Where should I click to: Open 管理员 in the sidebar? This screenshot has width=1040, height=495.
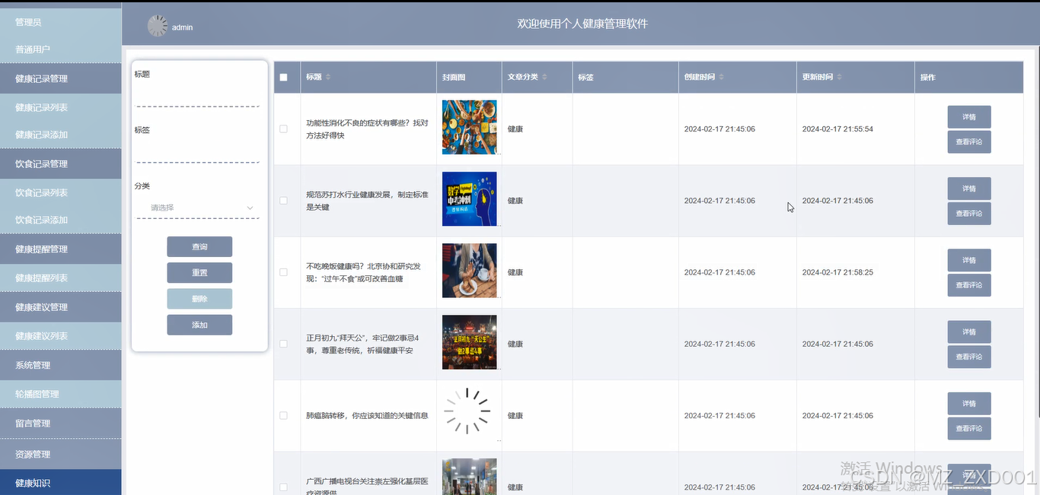coord(61,22)
